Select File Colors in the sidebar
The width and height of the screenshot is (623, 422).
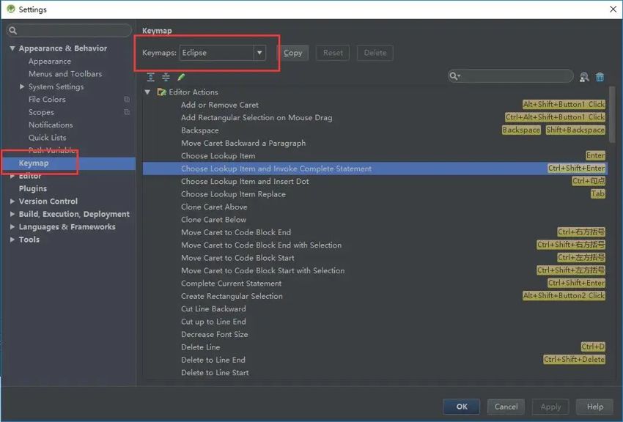(47, 99)
